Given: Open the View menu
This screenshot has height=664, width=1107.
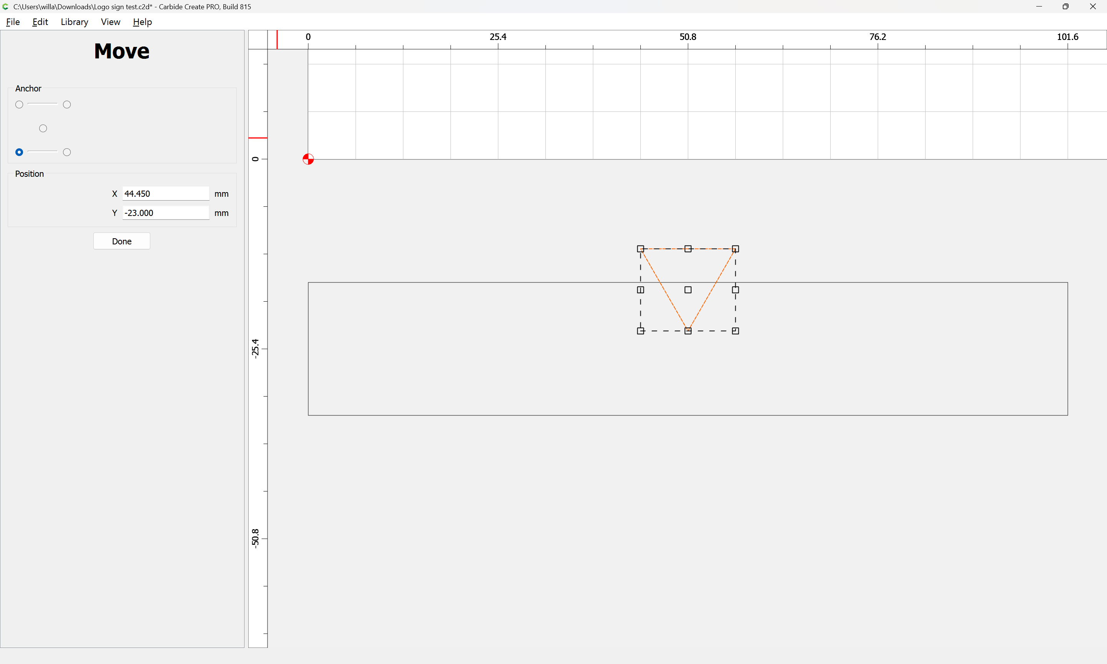Looking at the screenshot, I should [111, 22].
